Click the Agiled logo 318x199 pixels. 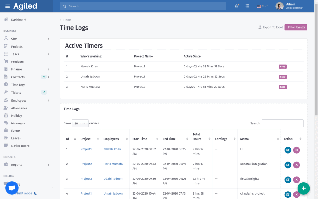(x=25, y=6)
